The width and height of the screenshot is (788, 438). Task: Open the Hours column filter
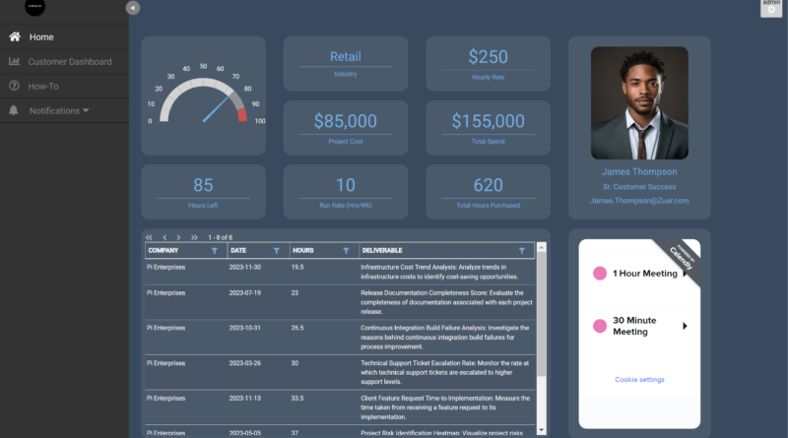tap(346, 251)
